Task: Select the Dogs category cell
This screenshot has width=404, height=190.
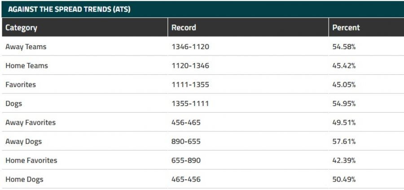Action: tap(13, 104)
